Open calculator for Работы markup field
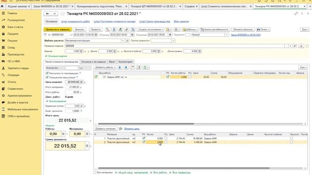 [63, 134]
